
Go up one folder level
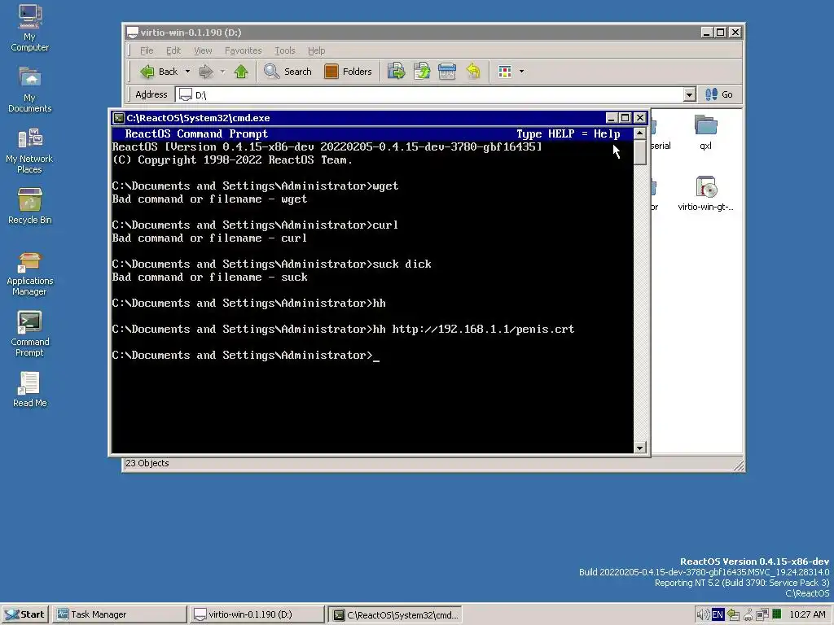[x=241, y=72]
